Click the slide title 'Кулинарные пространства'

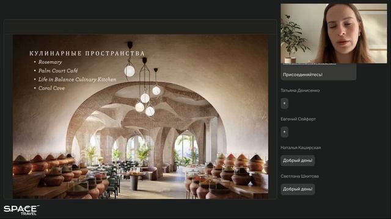pos(87,54)
